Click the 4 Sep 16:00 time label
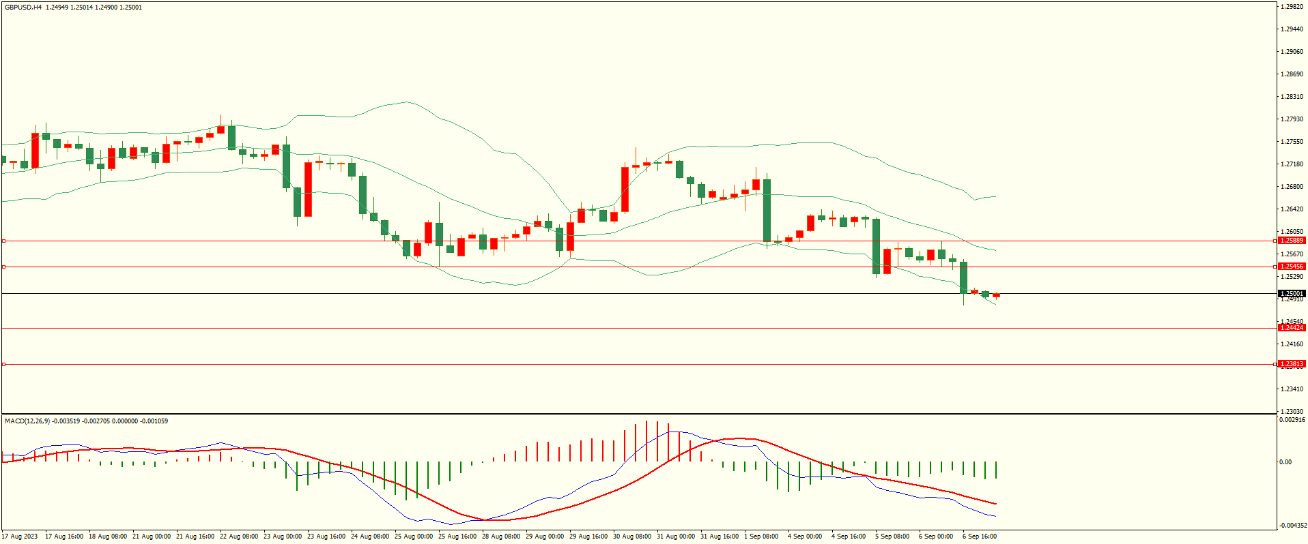Viewport: 1308px width, 544px height. [x=849, y=536]
